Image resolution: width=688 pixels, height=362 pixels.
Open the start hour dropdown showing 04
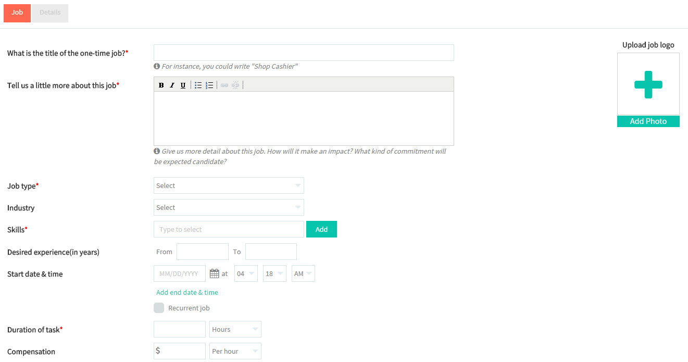[x=246, y=273]
